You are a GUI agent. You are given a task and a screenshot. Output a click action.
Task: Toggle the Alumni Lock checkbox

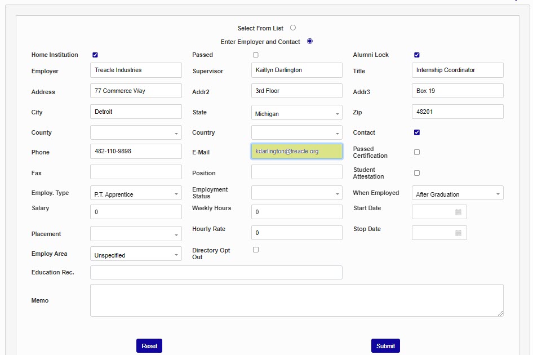point(417,55)
